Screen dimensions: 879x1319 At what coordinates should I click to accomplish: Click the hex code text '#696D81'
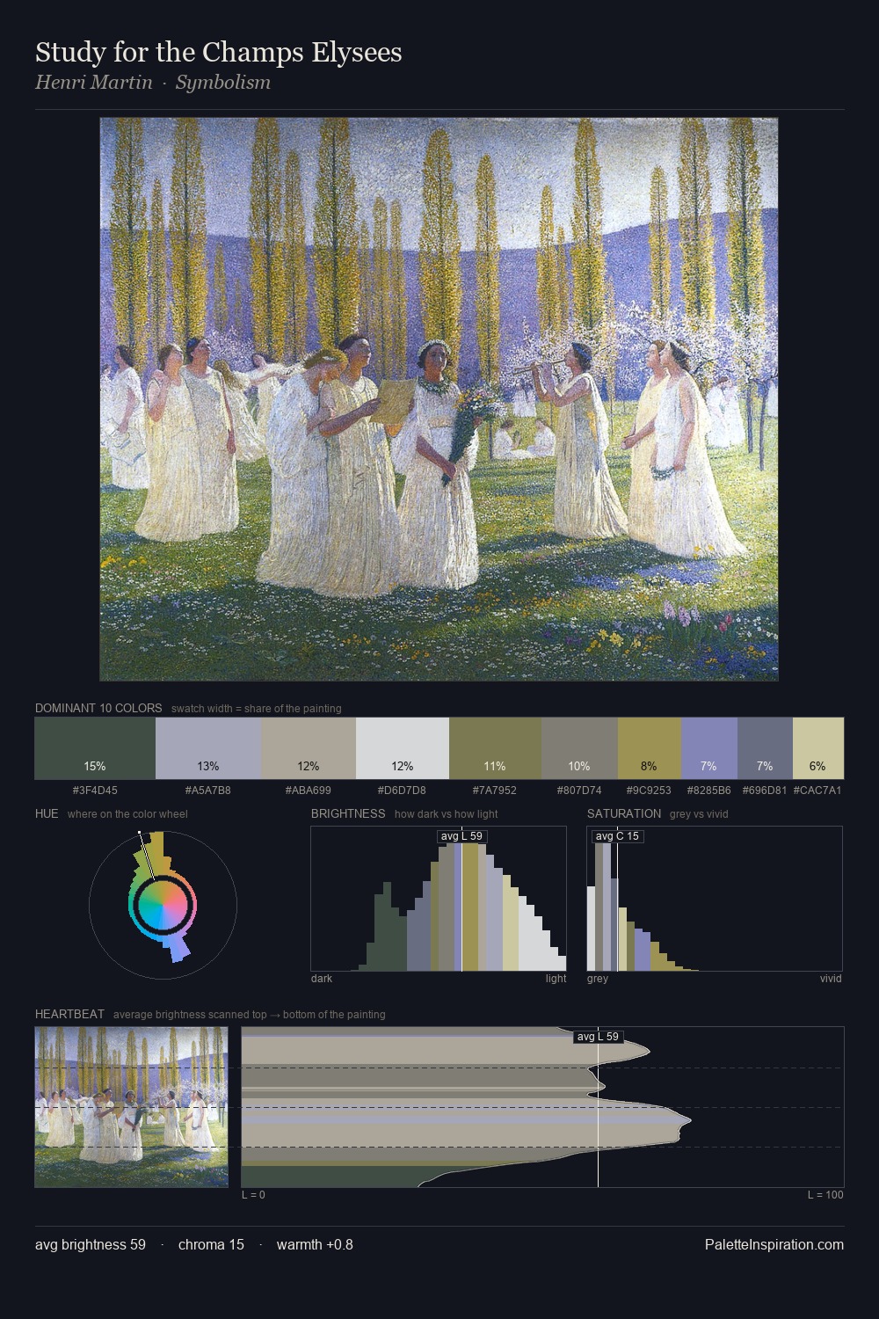click(x=764, y=790)
